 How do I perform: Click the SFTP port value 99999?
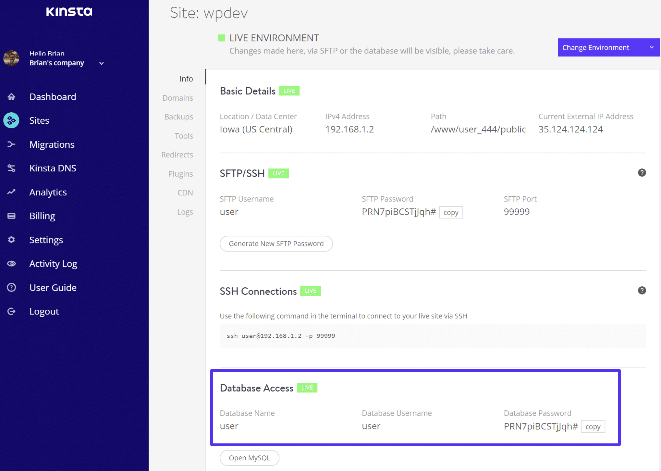[x=517, y=212]
